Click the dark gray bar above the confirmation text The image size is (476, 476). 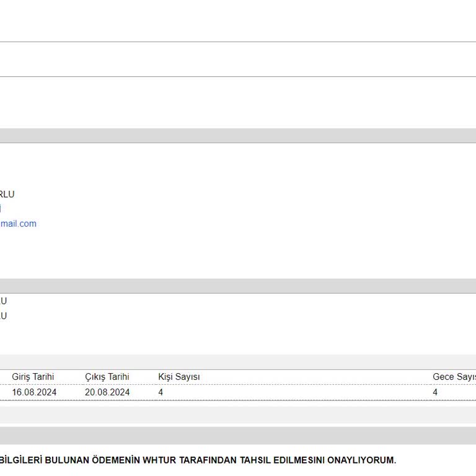[238, 435]
